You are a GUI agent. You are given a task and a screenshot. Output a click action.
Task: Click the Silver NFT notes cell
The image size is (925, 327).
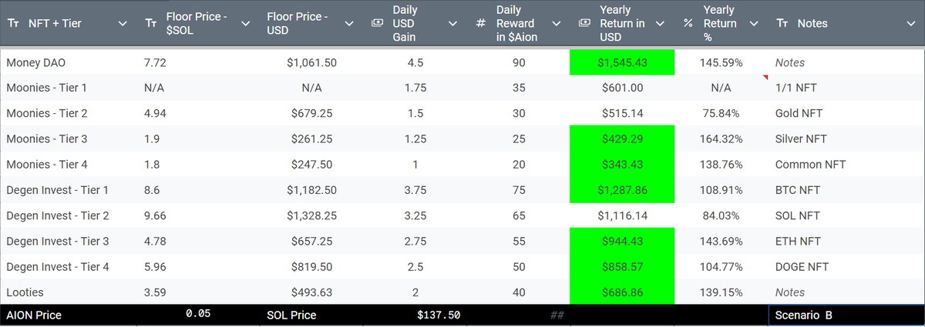(846, 139)
